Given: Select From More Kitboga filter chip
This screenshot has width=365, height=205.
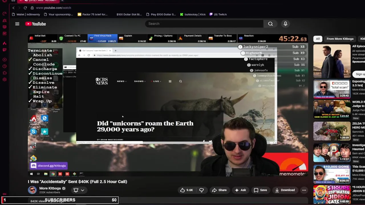Looking at the screenshot, I should [x=340, y=39].
